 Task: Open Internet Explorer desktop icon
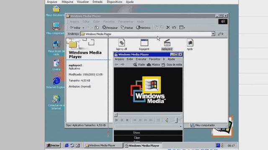56,82
